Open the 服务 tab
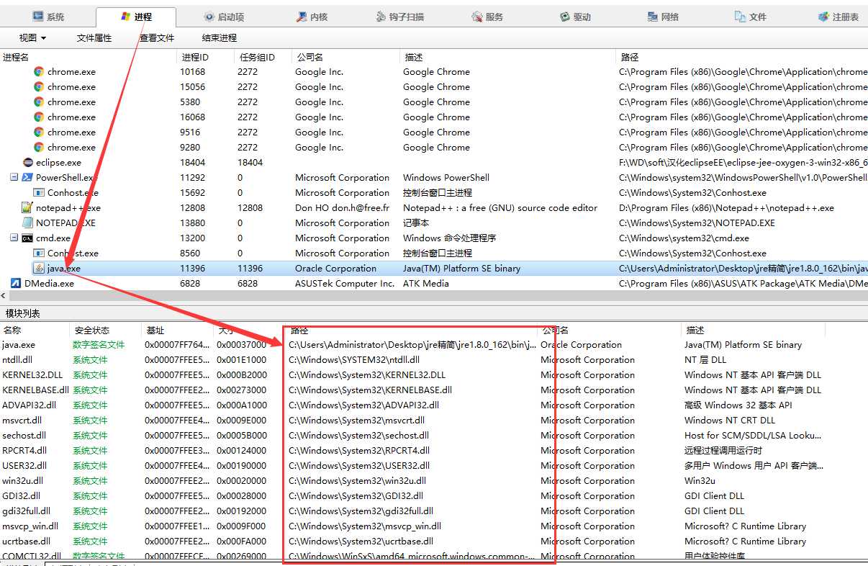Viewport: 868px width, 566px height. pos(487,17)
